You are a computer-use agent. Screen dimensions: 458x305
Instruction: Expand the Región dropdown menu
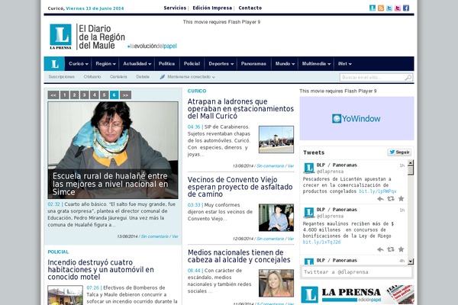click(105, 63)
